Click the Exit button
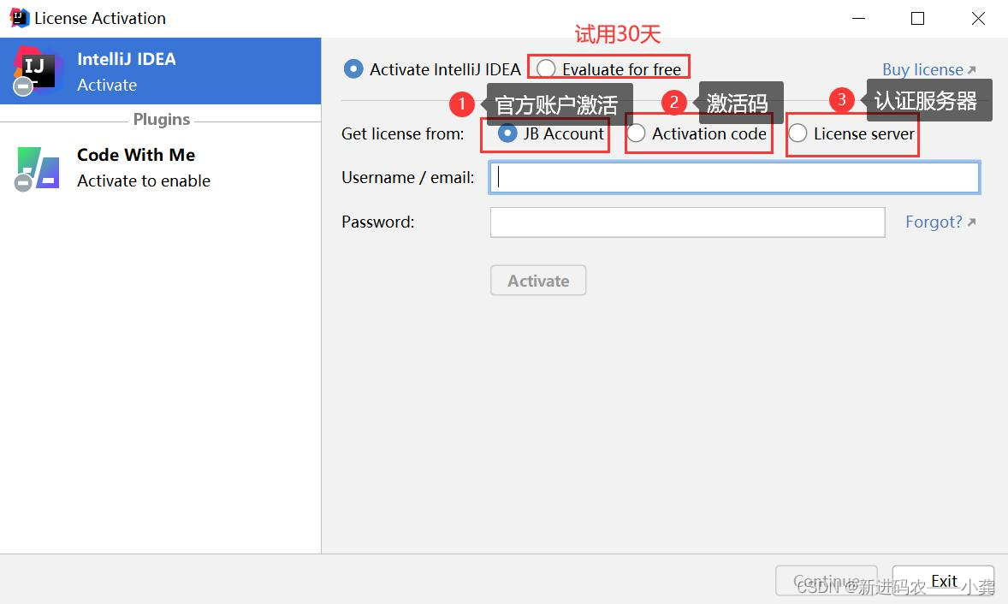1008x604 pixels. click(x=943, y=581)
